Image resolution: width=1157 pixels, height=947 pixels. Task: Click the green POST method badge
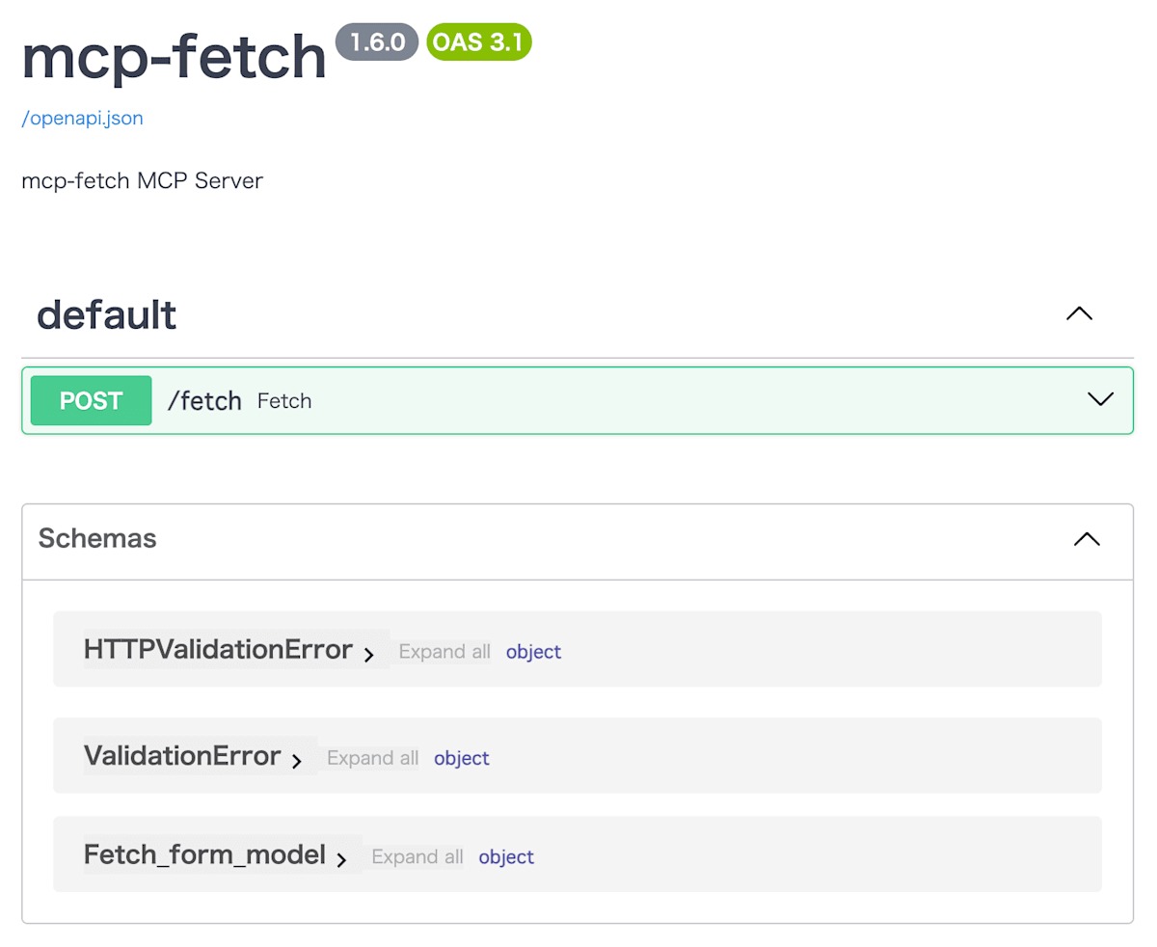(x=90, y=400)
